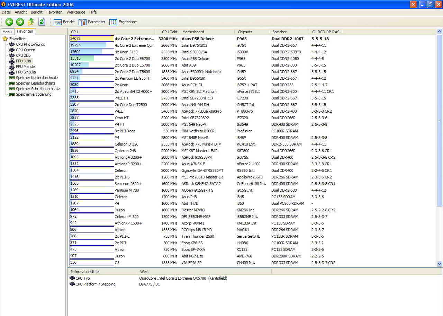The width and height of the screenshot is (443, 316).
Task: Click the yellow Up level arrow icon
Action: pyautogui.click(x=31, y=22)
